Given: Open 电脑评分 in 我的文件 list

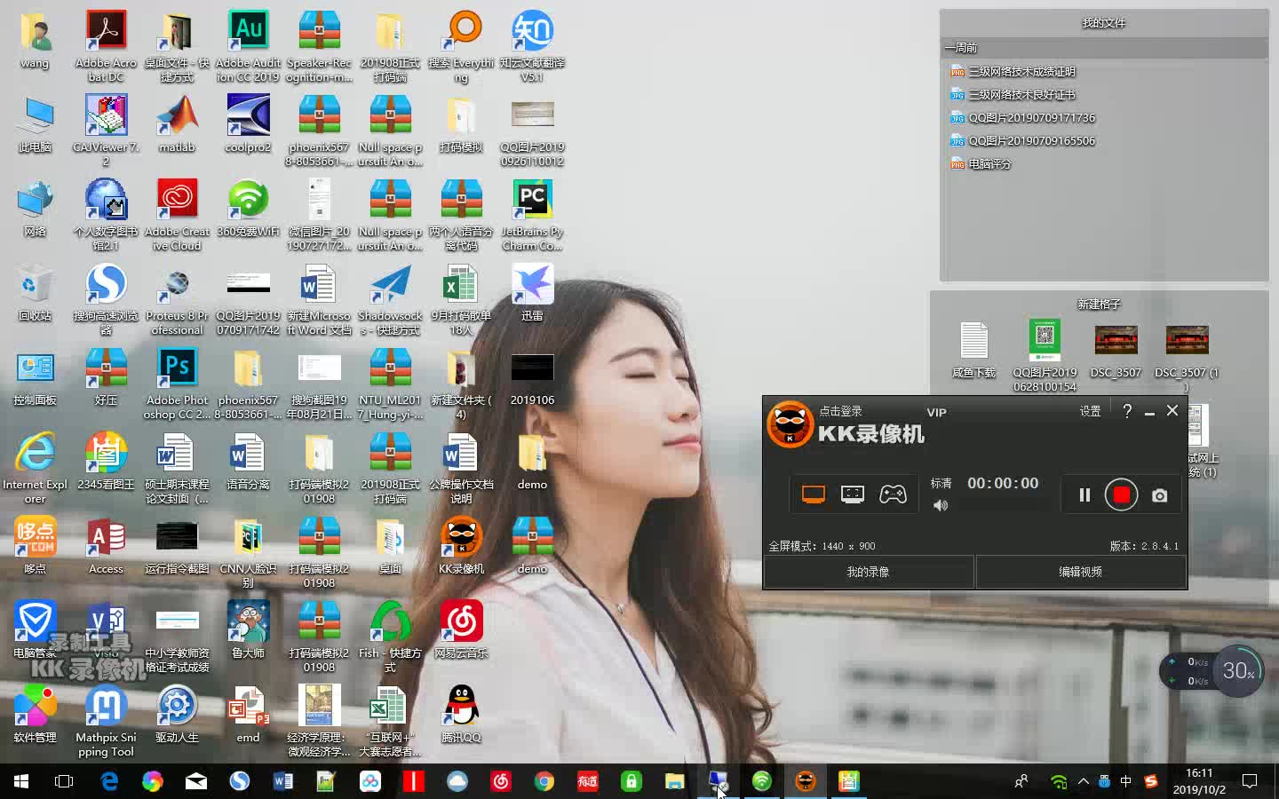Looking at the screenshot, I should (x=981, y=163).
